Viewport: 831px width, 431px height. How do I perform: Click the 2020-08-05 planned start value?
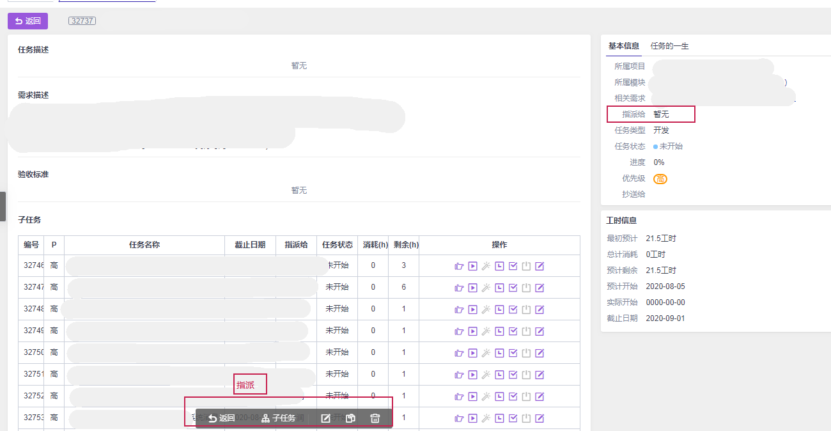[x=665, y=286]
